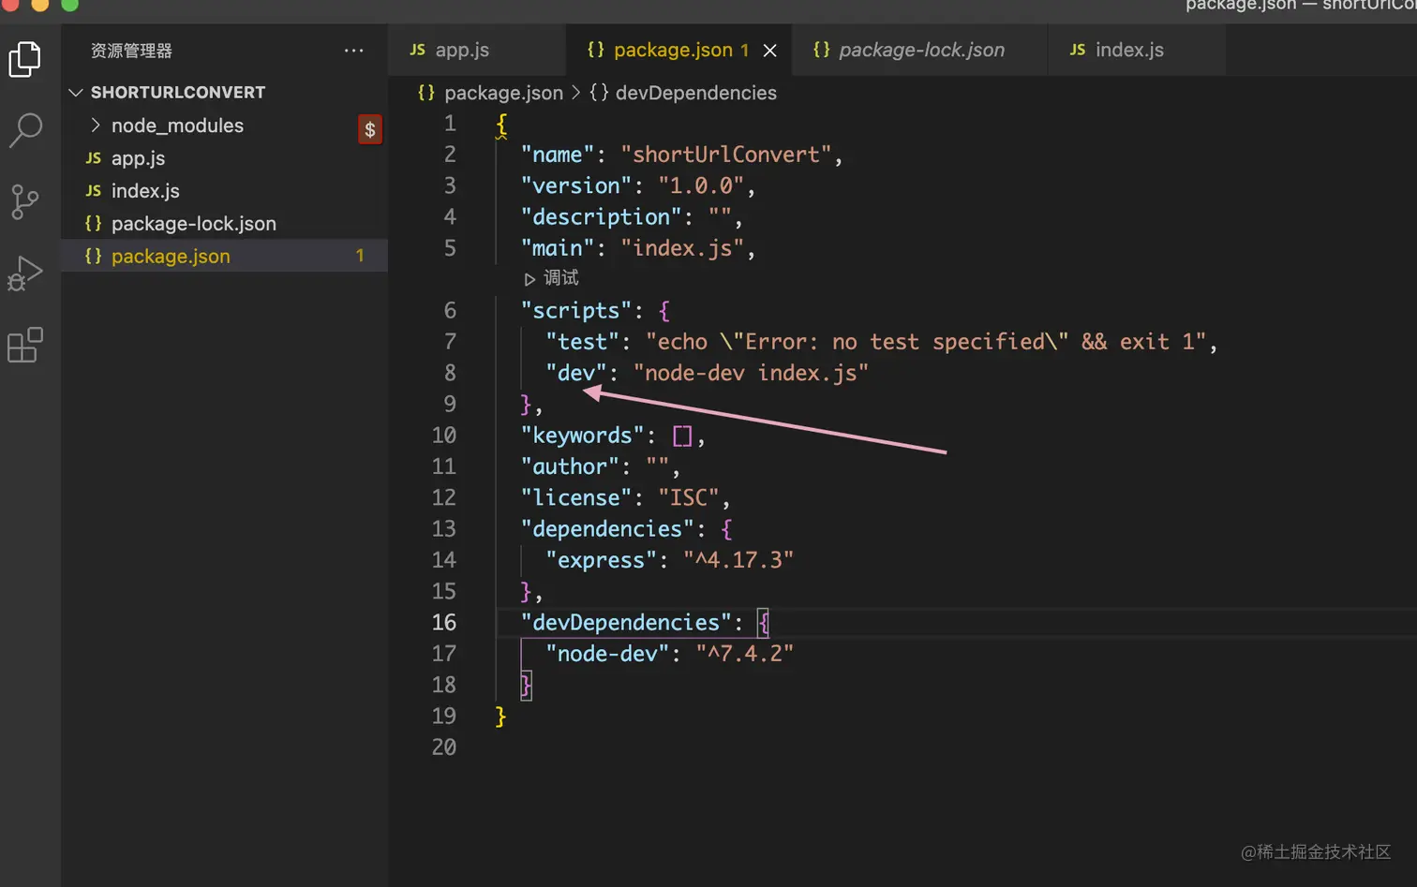Click the "1.0.0" version value
Image resolution: width=1417 pixels, height=887 pixels.
click(701, 185)
